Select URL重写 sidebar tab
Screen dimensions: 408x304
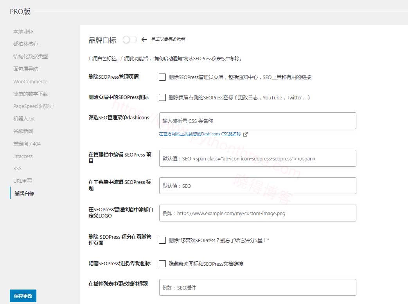[22, 181]
